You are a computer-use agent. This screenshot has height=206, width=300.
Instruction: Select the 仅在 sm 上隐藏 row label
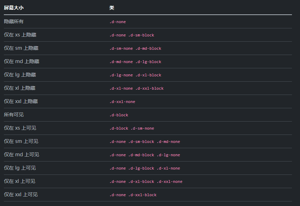pos(21,48)
